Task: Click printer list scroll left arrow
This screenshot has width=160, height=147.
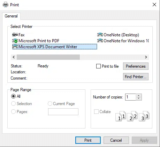Action: tap(14, 57)
